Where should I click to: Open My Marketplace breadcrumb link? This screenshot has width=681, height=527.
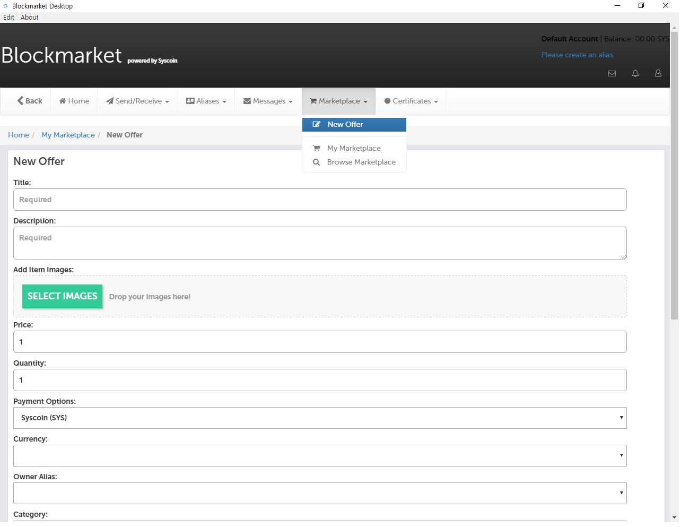pyautogui.click(x=68, y=135)
